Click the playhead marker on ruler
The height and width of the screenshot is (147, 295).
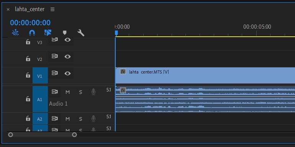point(116,33)
